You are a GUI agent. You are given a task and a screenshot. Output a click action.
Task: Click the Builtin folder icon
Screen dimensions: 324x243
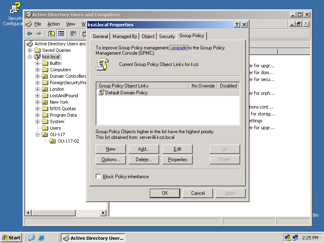[45, 63]
